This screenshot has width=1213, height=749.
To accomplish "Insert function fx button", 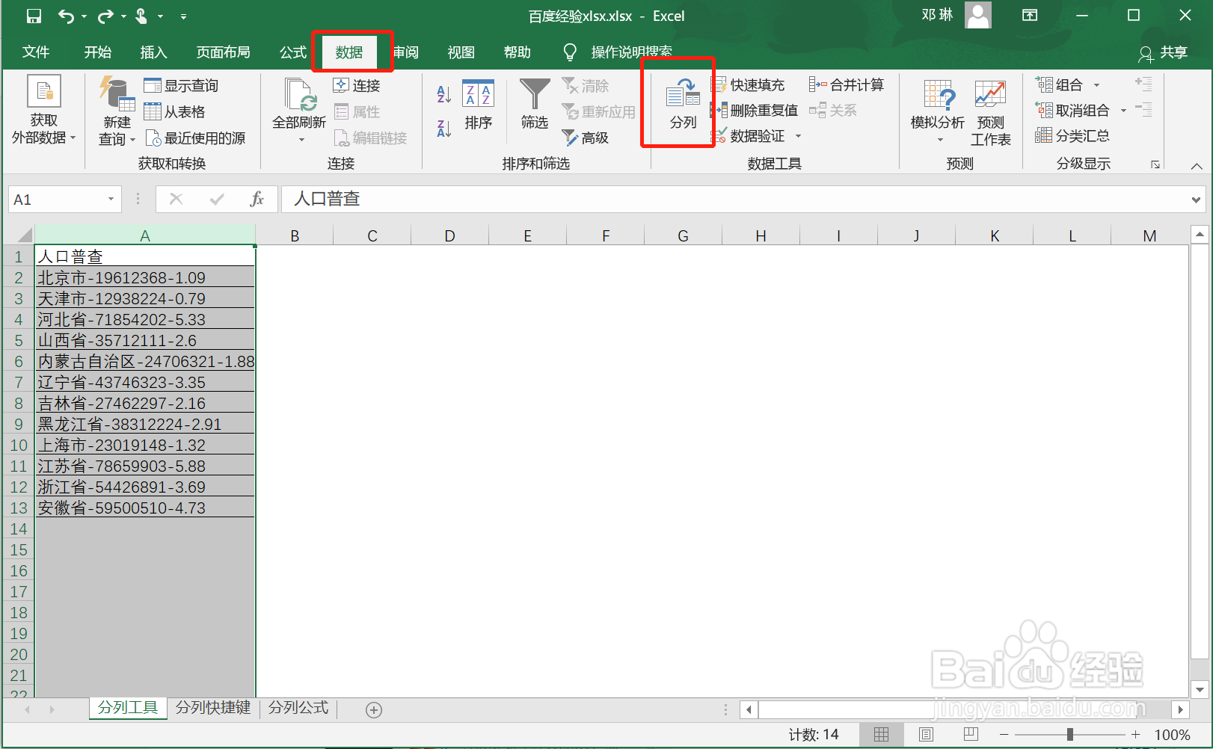I will [257, 199].
